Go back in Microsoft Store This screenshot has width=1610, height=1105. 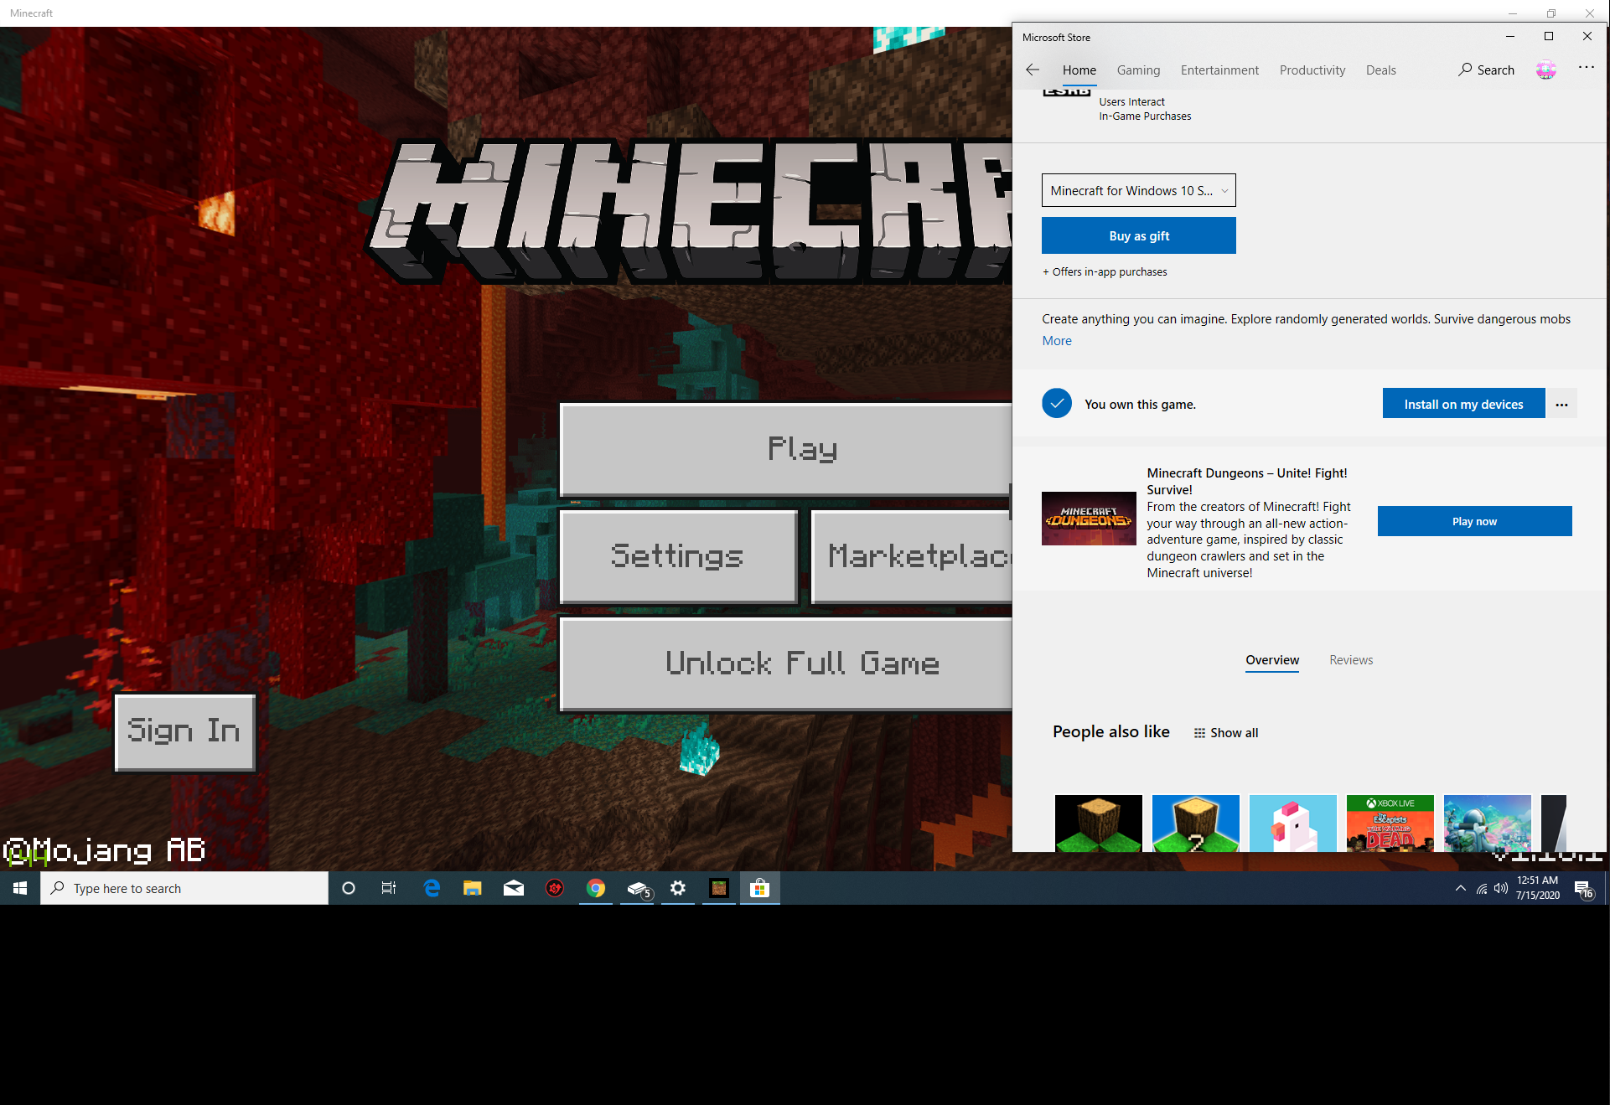tap(1033, 70)
